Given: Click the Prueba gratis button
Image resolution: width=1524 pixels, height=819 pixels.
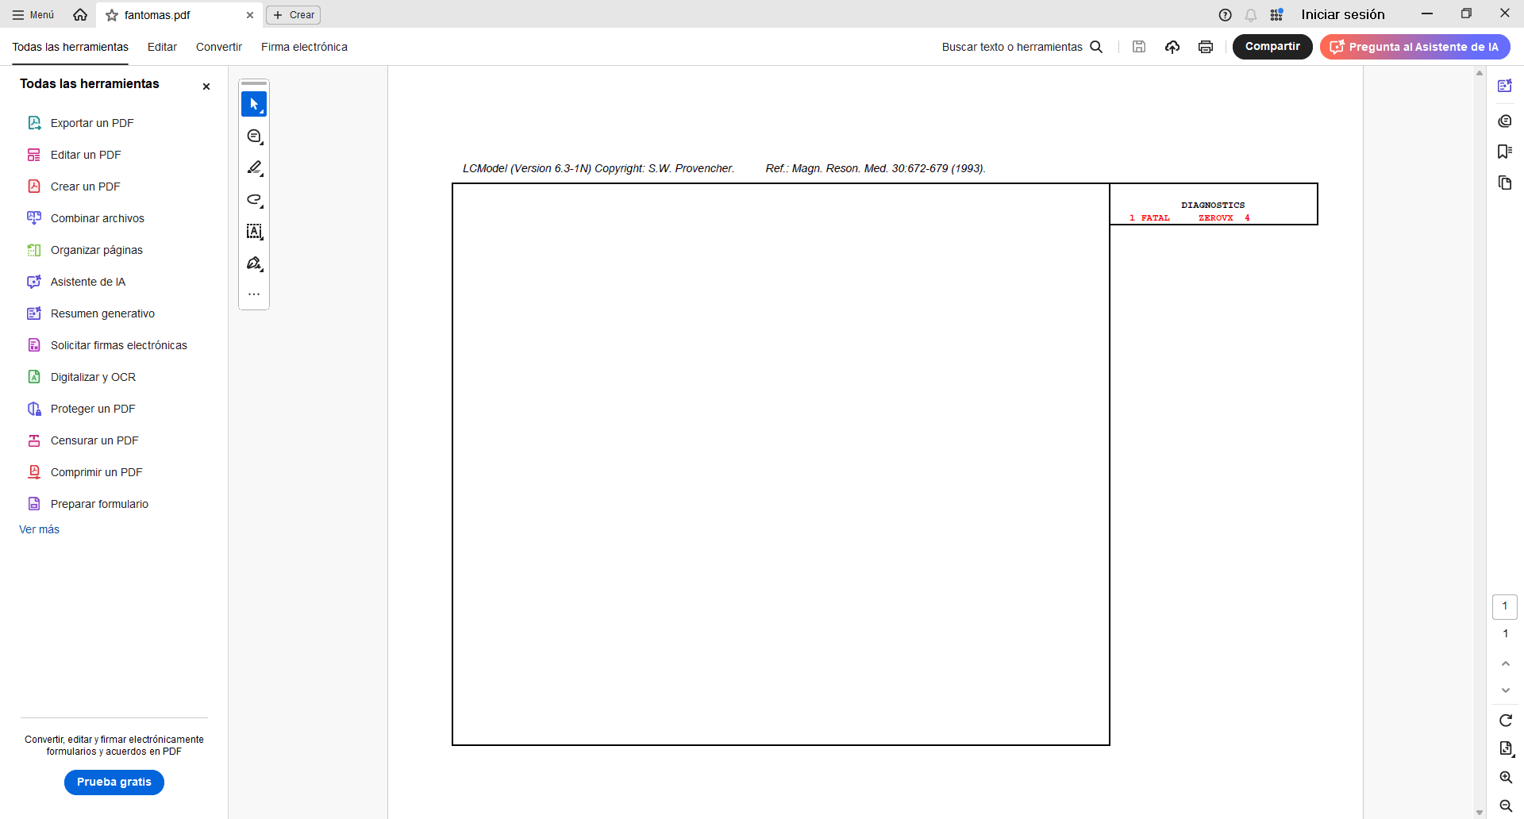Looking at the screenshot, I should click(114, 782).
